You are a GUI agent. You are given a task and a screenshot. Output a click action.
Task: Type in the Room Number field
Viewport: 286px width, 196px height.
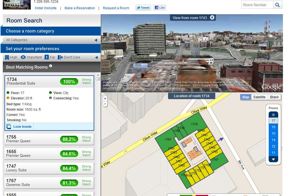point(257,5)
